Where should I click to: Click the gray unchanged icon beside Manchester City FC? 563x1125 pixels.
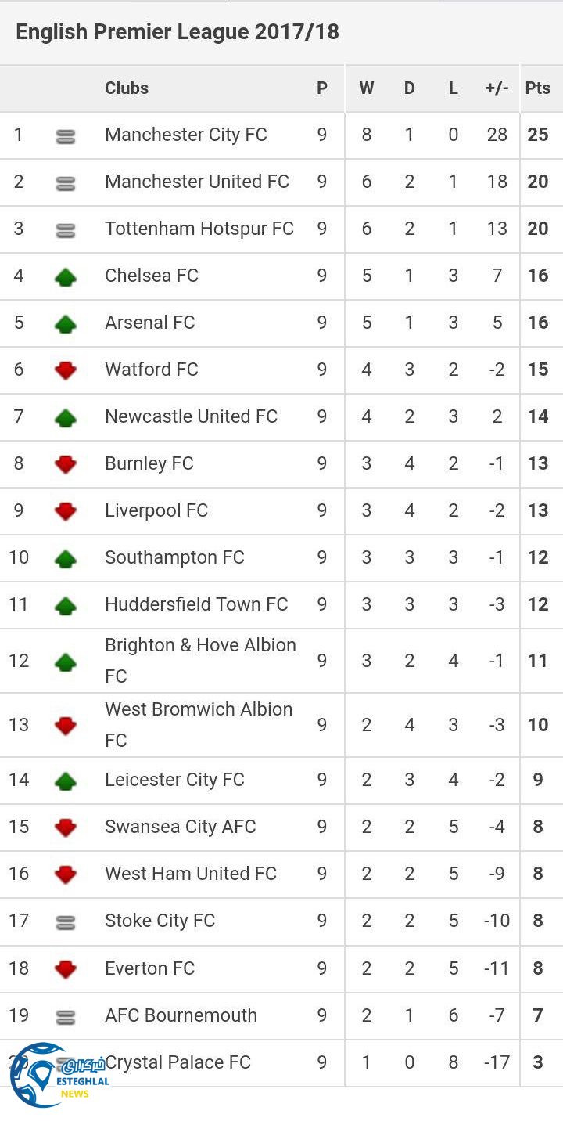66,136
